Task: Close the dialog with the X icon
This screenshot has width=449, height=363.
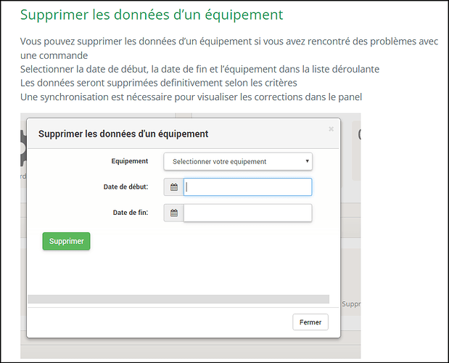Action: click(x=331, y=129)
